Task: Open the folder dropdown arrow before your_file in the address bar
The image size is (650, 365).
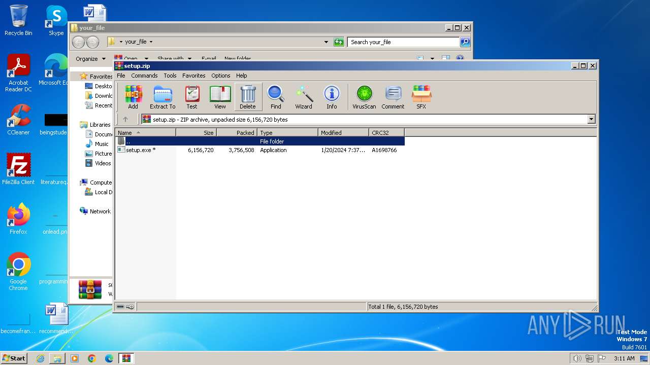Action: click(x=121, y=42)
